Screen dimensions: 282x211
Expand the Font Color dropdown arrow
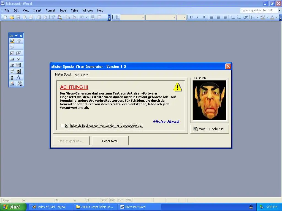276,17
